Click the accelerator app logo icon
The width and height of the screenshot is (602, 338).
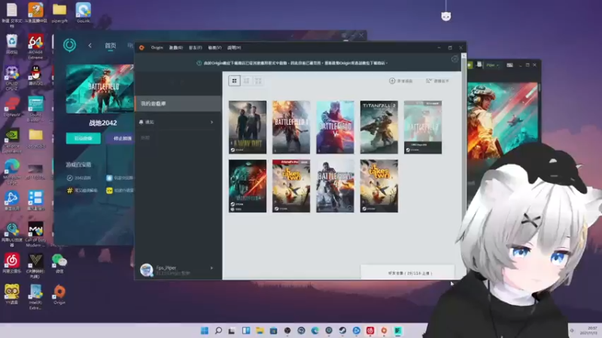[x=69, y=45]
